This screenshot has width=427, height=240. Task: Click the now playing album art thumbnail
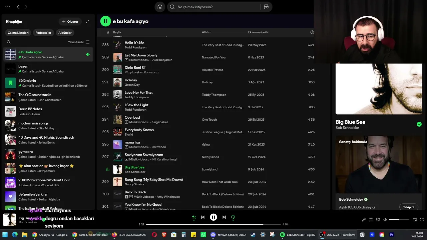coord(10,220)
